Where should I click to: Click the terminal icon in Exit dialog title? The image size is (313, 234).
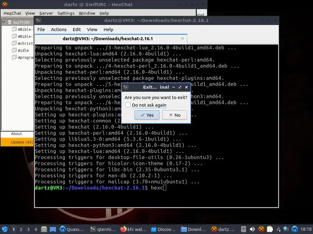point(126,87)
